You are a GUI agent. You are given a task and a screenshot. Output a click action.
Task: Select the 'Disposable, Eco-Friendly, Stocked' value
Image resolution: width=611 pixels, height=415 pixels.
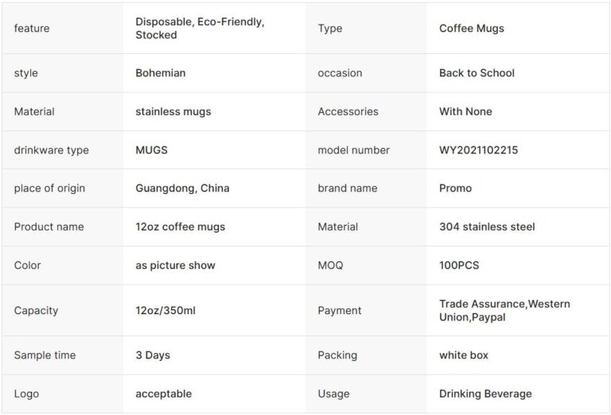coord(200,29)
